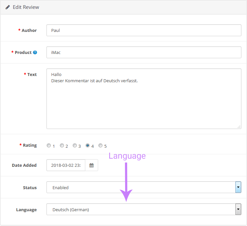Click into the Author field containing Paul
This screenshot has width=247, height=226.
click(x=144, y=30)
